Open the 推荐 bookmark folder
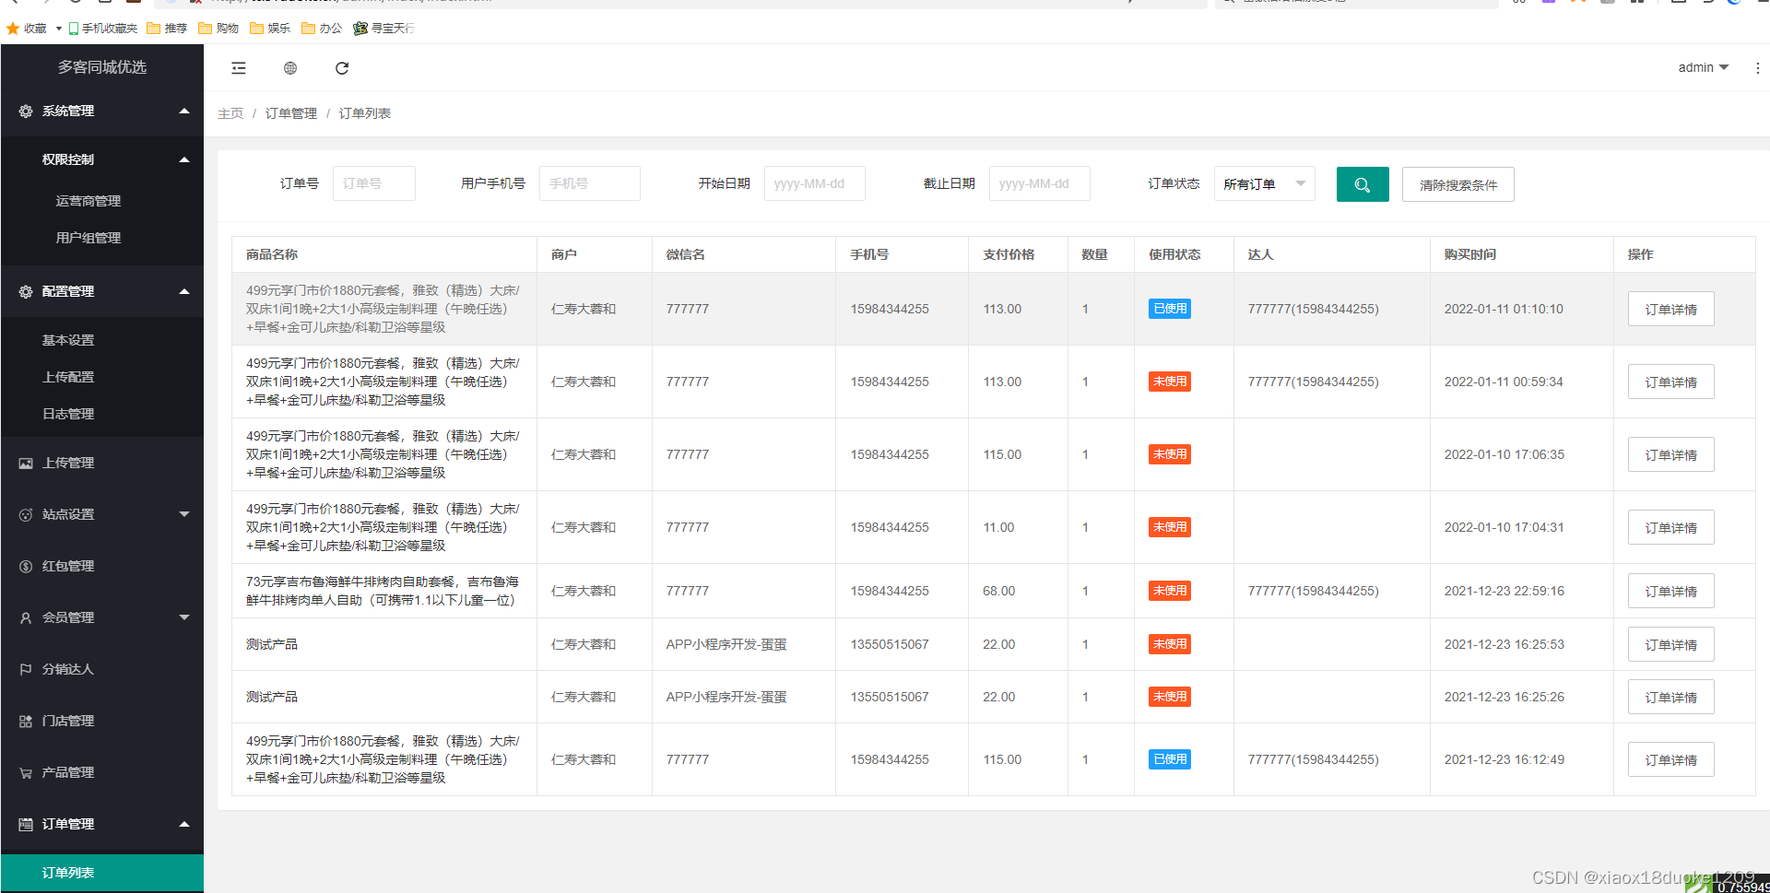 [168, 29]
